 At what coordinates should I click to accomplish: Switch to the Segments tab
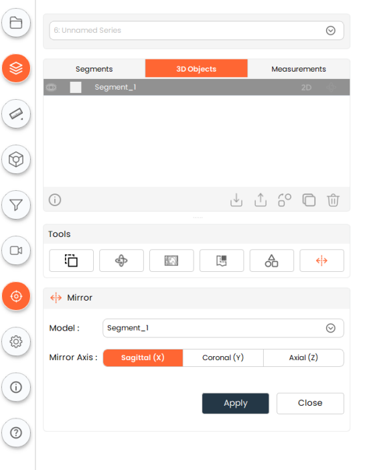[x=94, y=69]
